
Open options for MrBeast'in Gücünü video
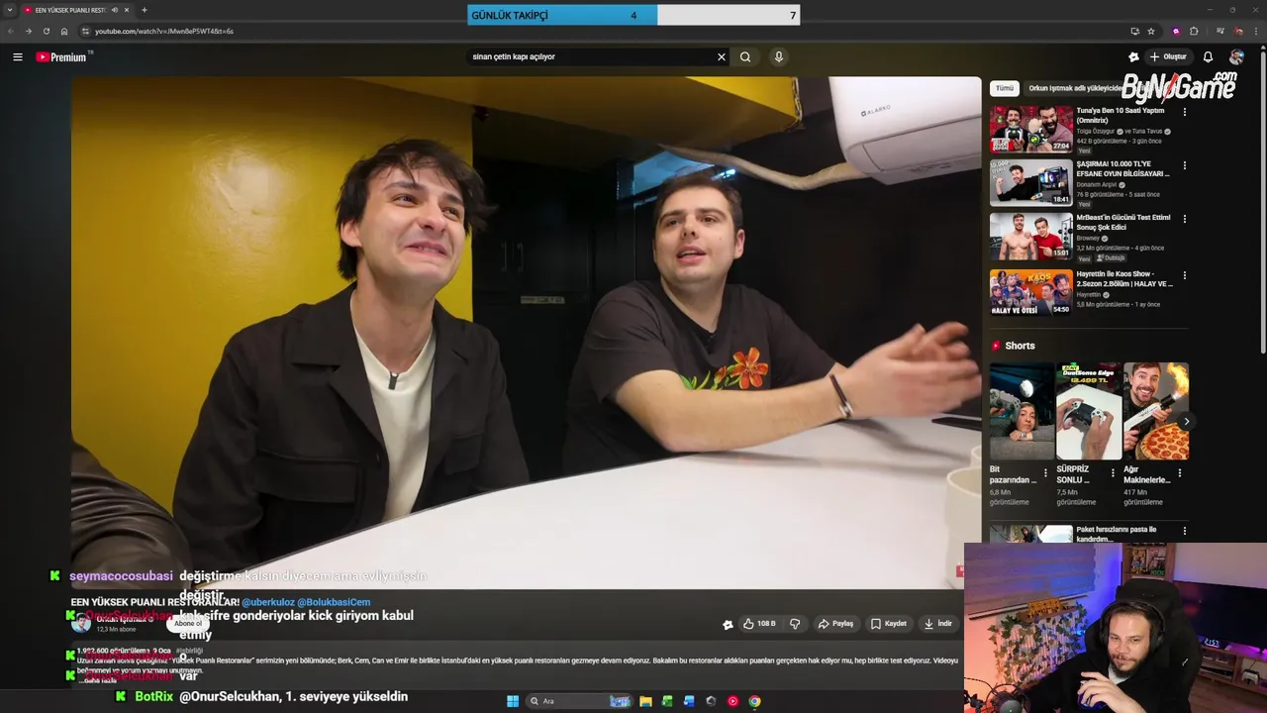(x=1185, y=219)
